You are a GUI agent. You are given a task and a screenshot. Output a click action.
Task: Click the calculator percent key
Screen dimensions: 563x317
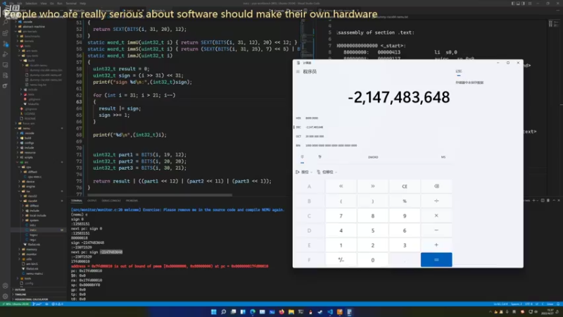404,201
